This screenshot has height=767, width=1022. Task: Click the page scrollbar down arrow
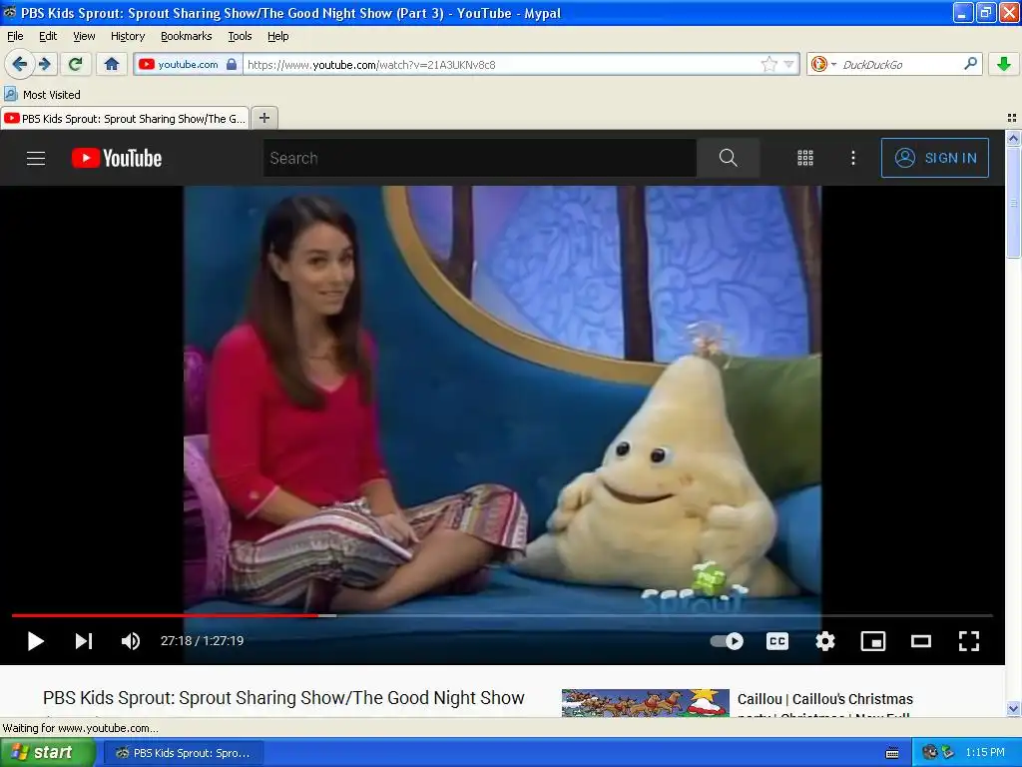pyautogui.click(x=1013, y=708)
